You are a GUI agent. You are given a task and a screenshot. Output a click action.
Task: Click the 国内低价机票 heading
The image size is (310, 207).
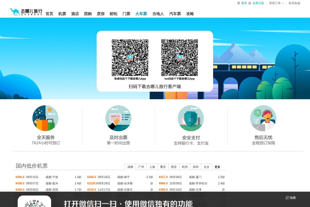(32, 166)
